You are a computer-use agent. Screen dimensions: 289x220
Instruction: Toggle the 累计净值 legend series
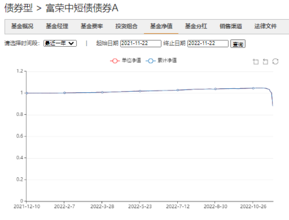(x=161, y=61)
